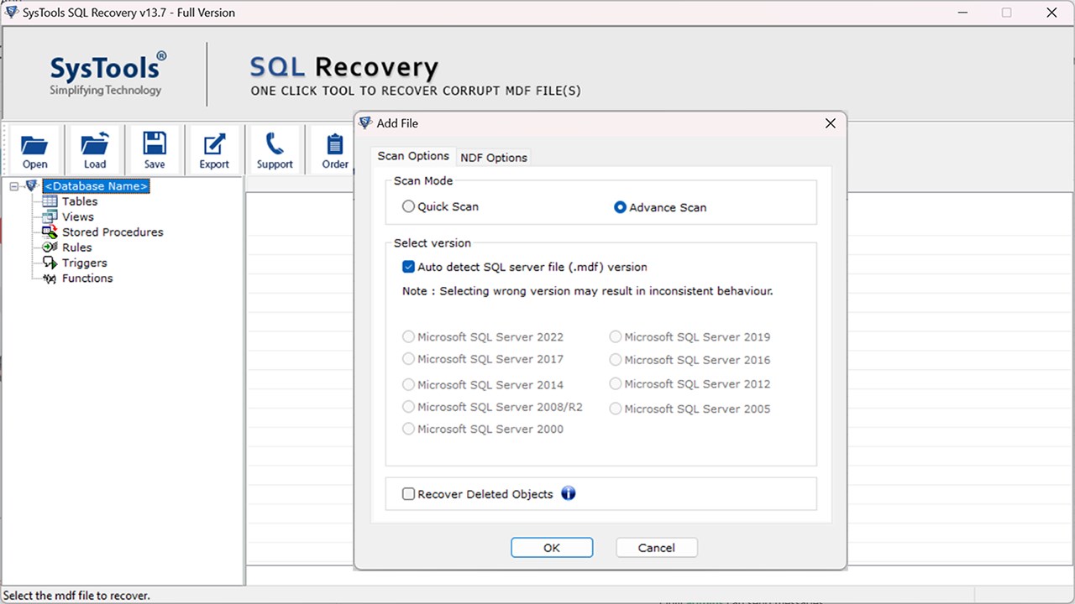Click the Rules icon in the tree

pos(50,247)
